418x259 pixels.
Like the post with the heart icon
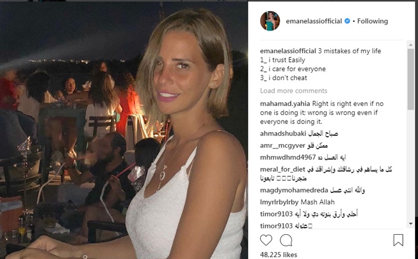click(266, 240)
